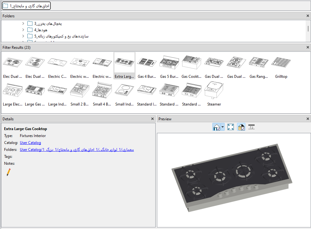Image resolution: width=311 pixels, height=229 pixels.
Task: Expand the '3_' refrigerators folder node
Action: tap(23, 23)
